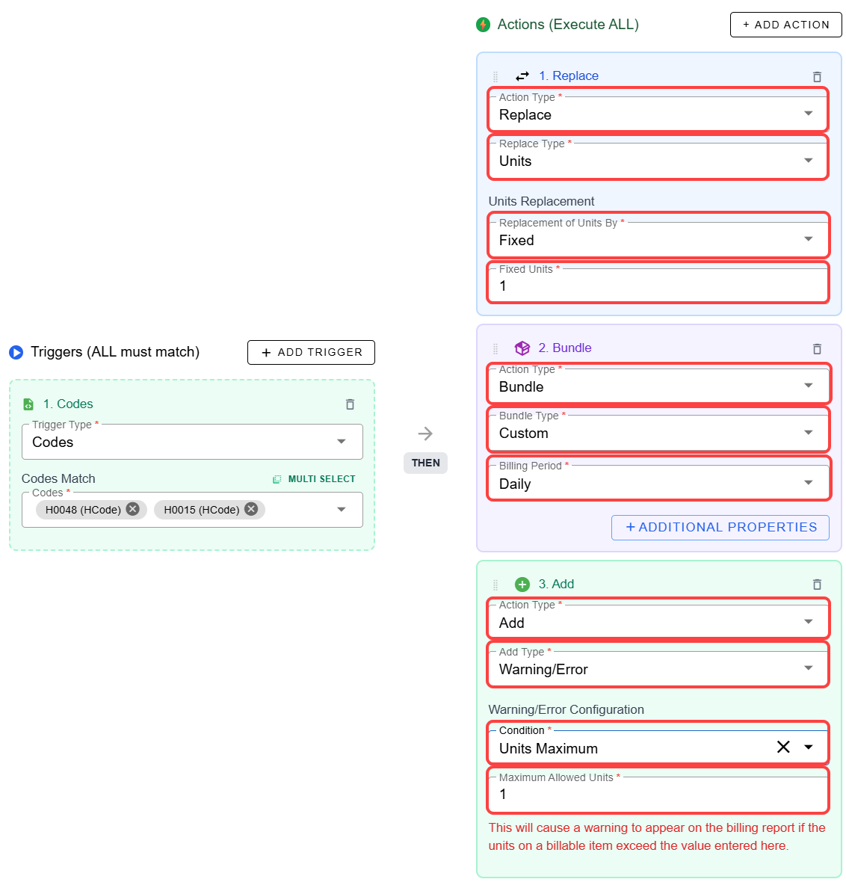Click the Bundle action drag handle
This screenshot has width=846, height=885.
tap(495, 348)
